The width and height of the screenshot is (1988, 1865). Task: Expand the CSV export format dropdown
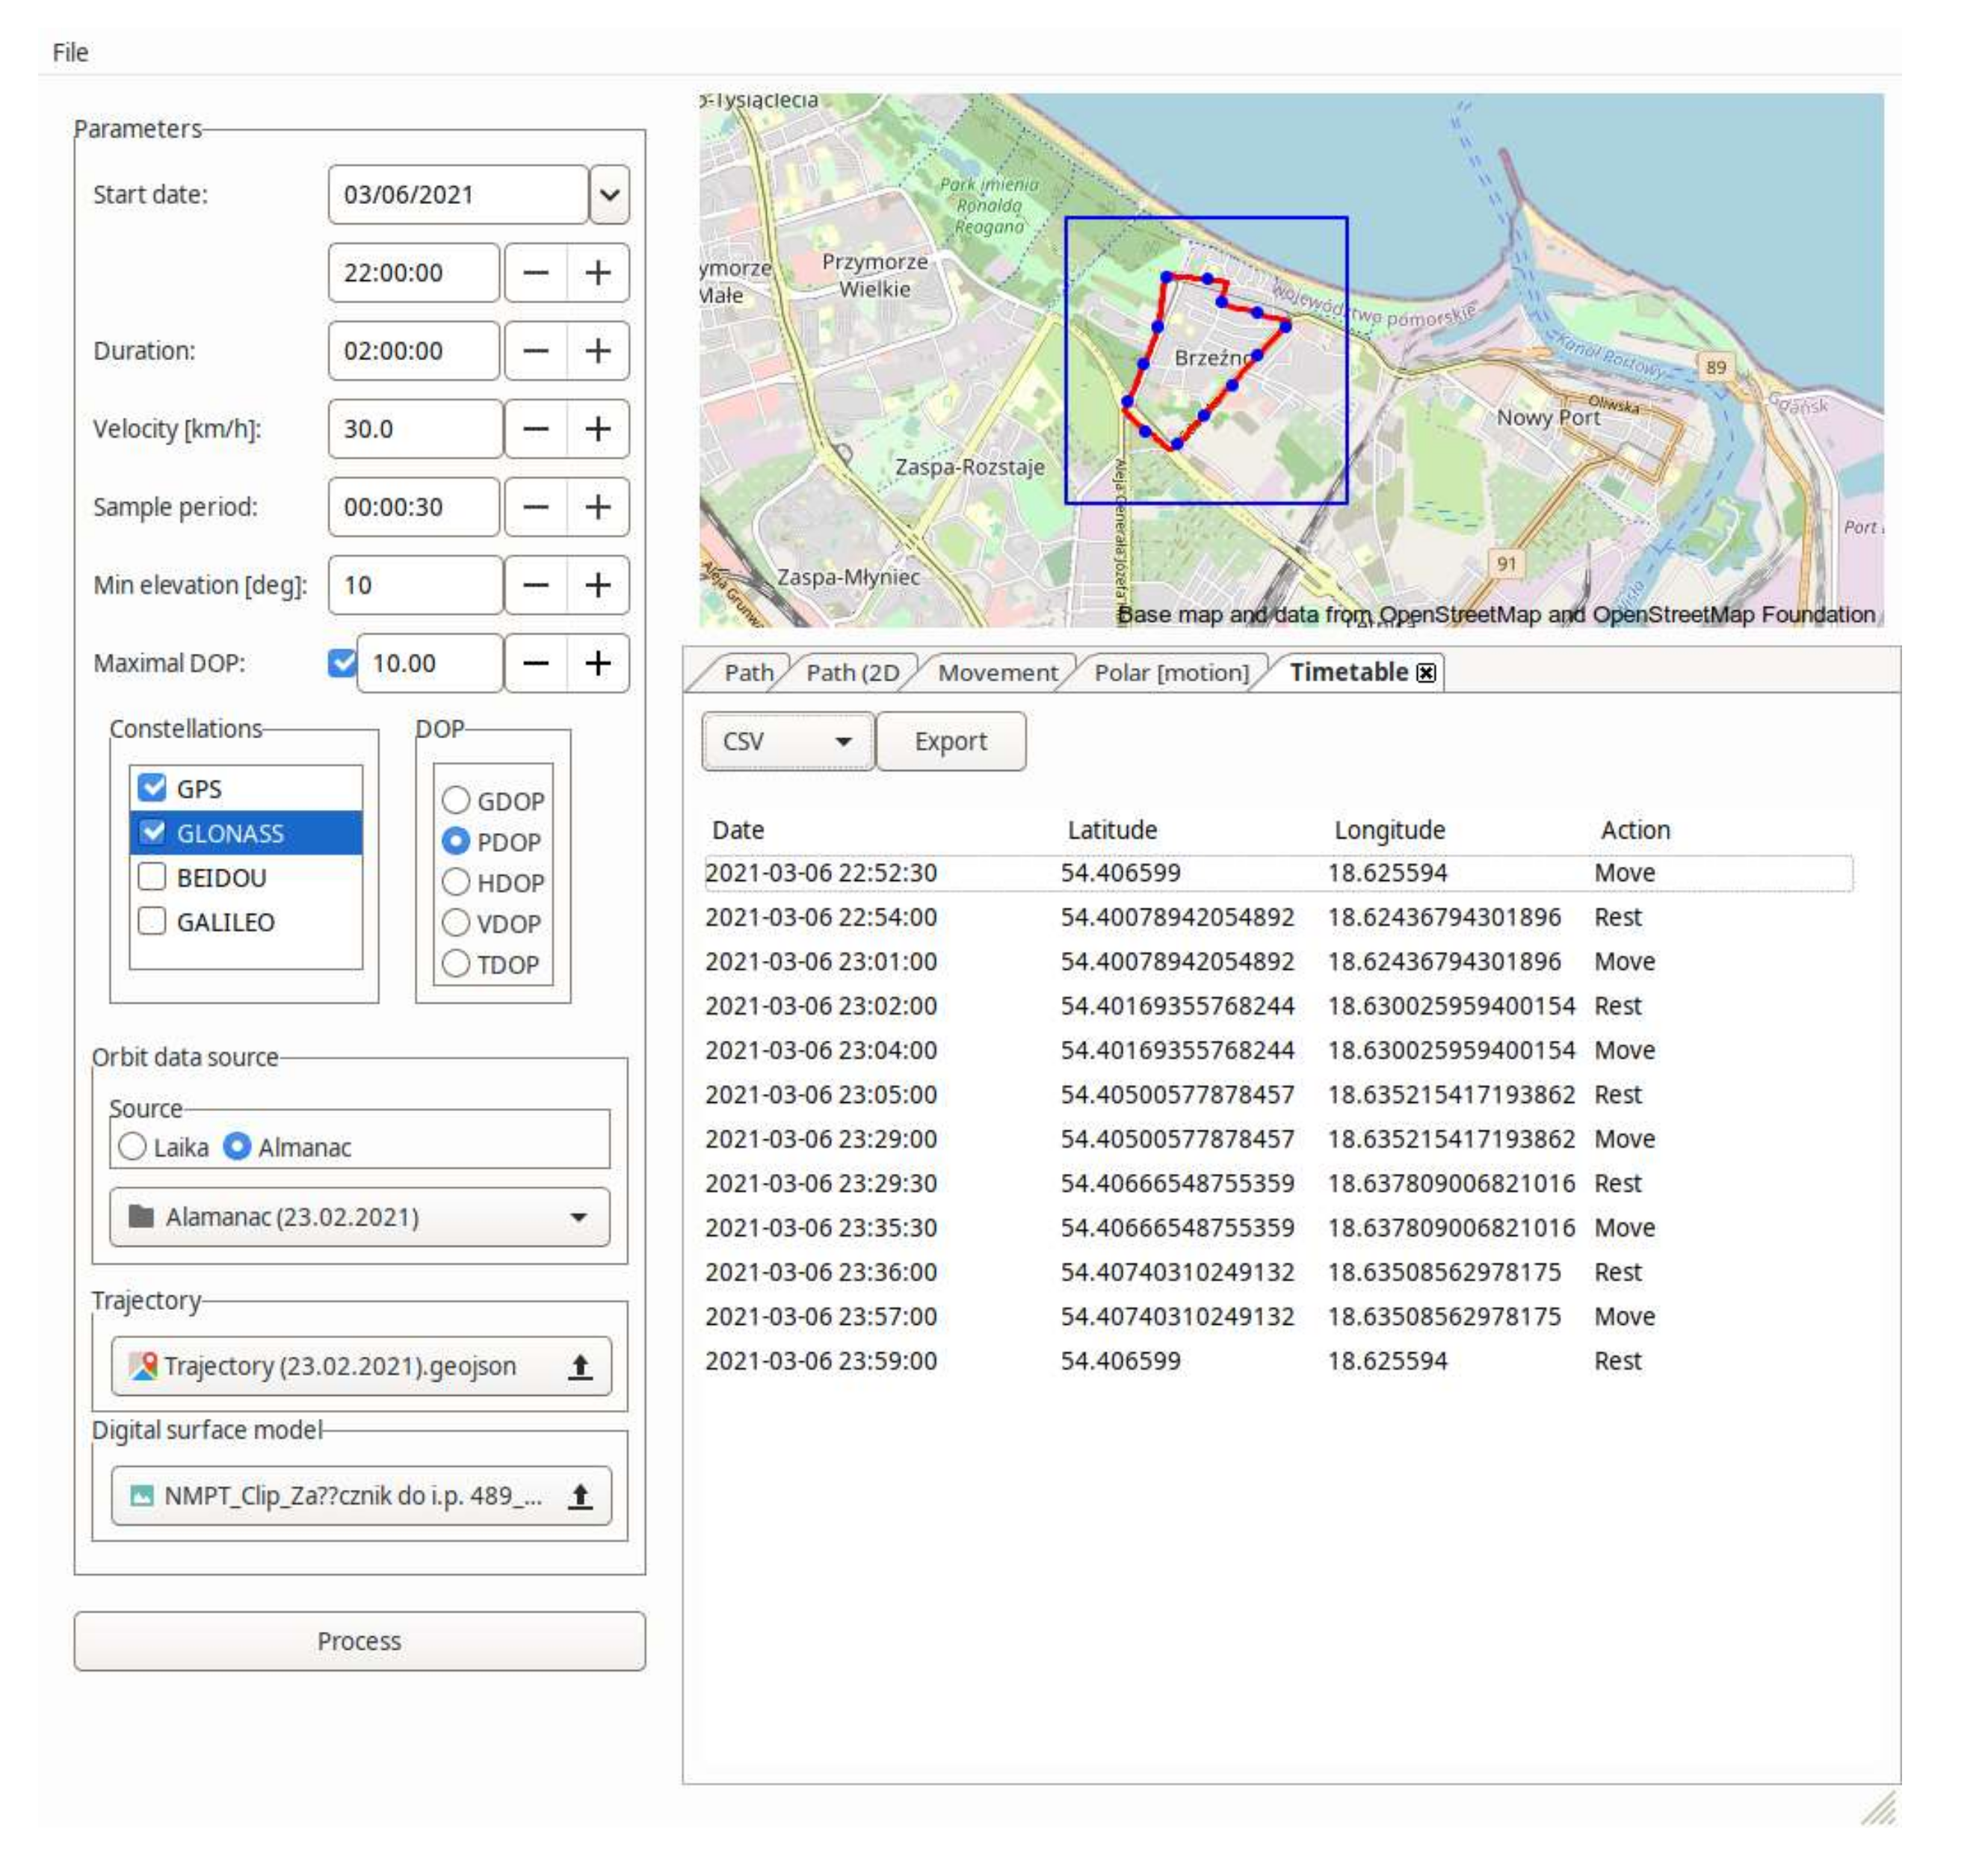787,741
